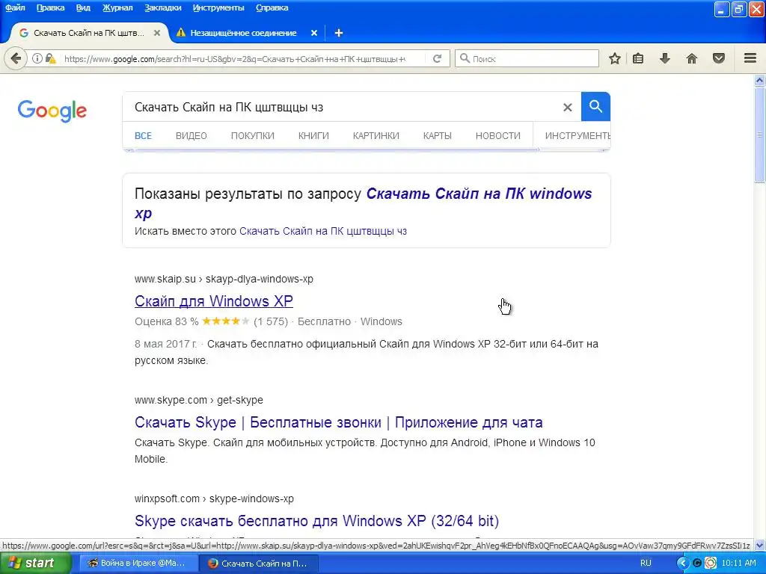766x574 pixels.
Task: Search instead for Скачать Скайп на ПК цштвщцы чз
Action: 323,231
